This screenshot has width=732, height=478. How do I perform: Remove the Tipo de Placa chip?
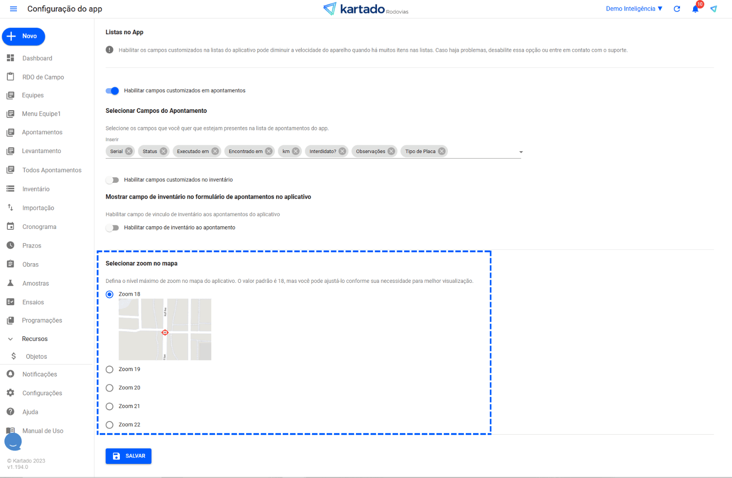coord(441,151)
